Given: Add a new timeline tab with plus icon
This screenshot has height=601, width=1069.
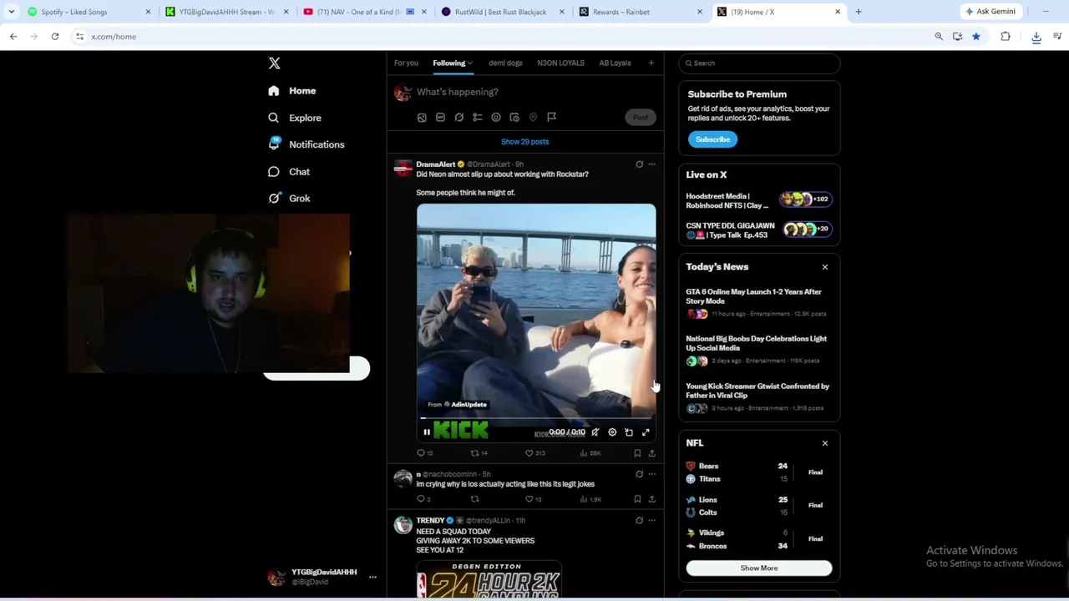Looking at the screenshot, I should pyautogui.click(x=651, y=63).
